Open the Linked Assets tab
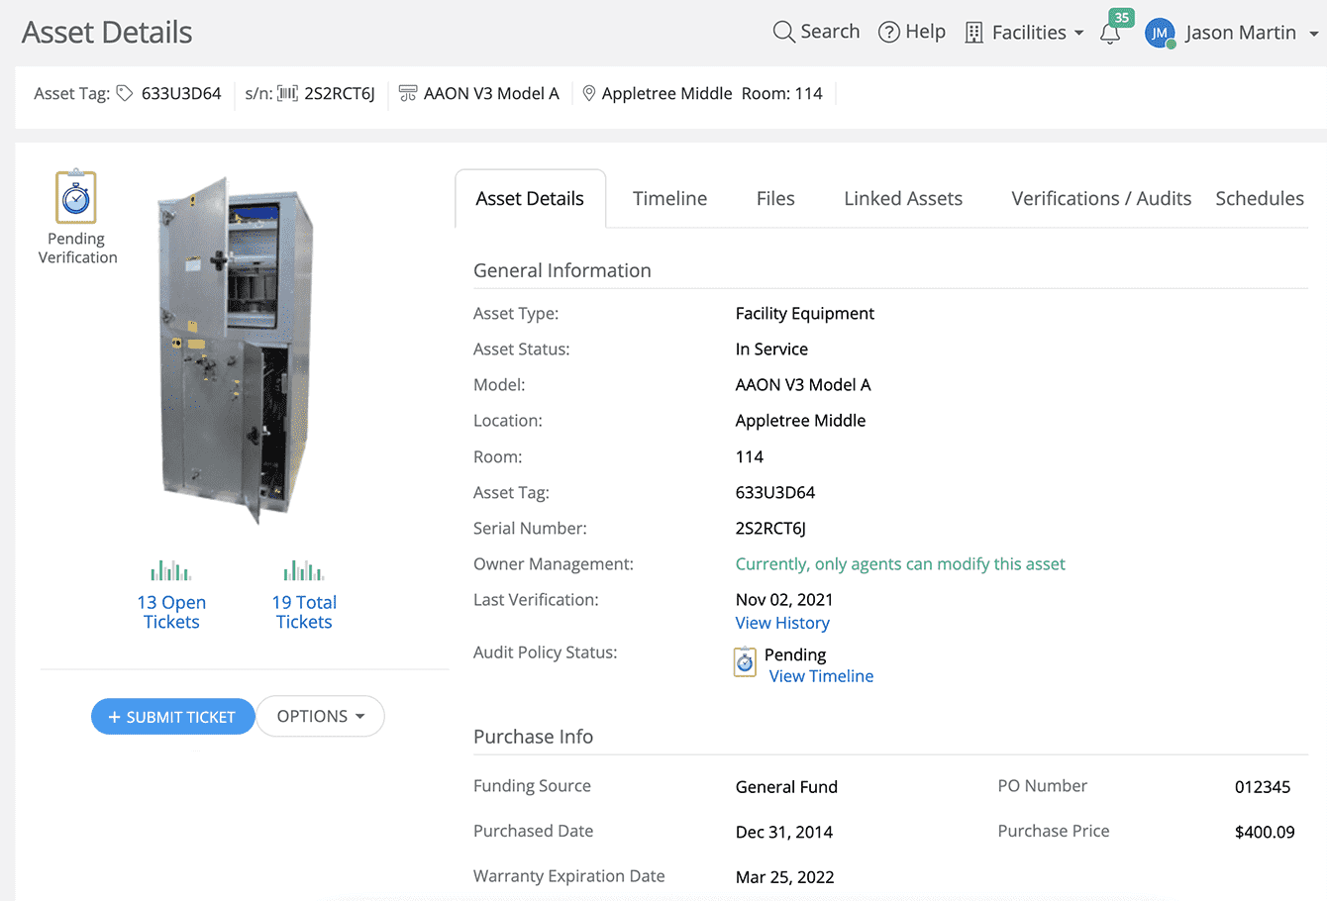Image resolution: width=1327 pixels, height=901 pixels. (902, 198)
